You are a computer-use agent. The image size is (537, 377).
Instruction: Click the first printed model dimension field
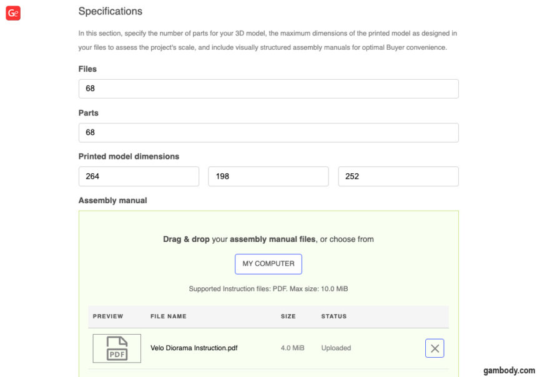point(139,176)
